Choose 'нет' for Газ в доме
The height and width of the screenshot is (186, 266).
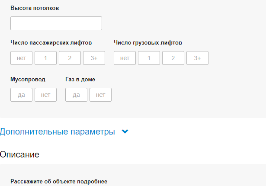coord(100,95)
